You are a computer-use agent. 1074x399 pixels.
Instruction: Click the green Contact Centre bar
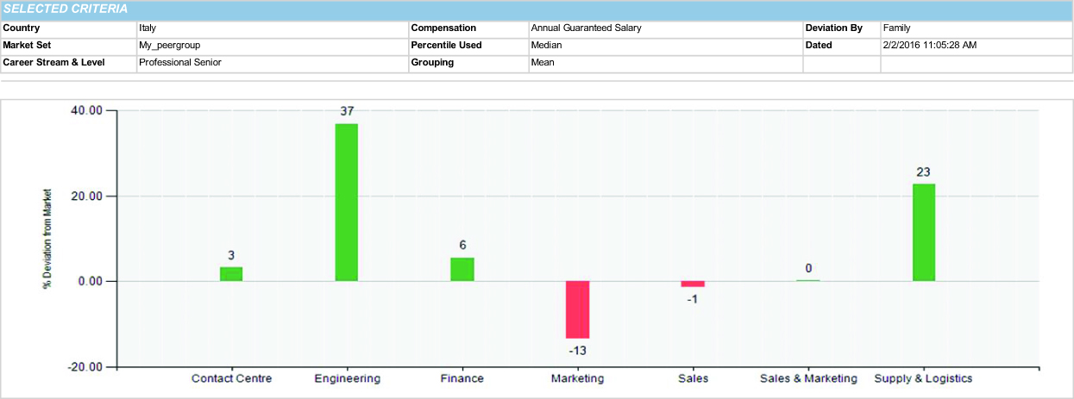point(231,274)
